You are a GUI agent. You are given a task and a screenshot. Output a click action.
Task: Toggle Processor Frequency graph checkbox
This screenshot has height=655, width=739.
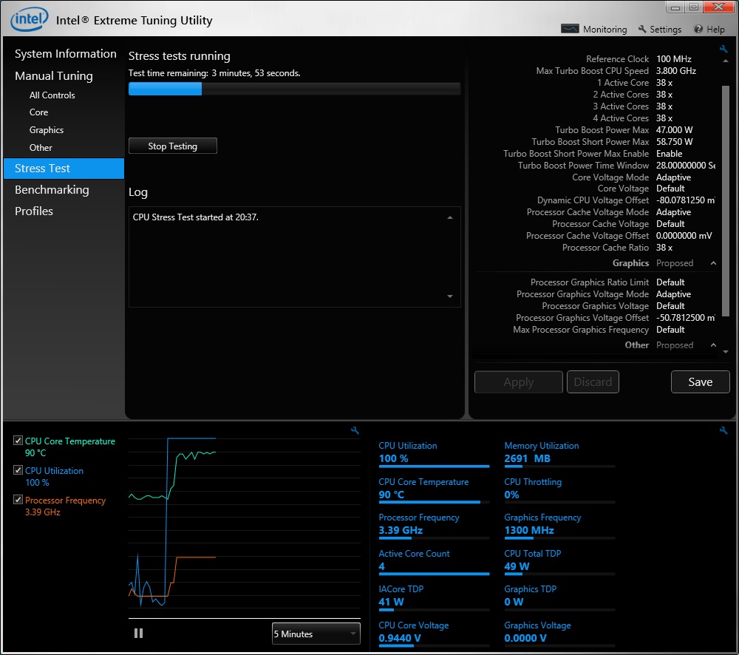(18, 500)
